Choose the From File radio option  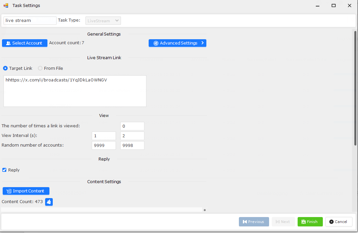[x=40, y=68]
